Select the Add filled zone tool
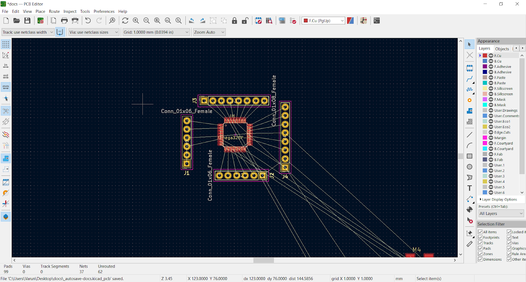The width and height of the screenshot is (526, 282). [469, 111]
